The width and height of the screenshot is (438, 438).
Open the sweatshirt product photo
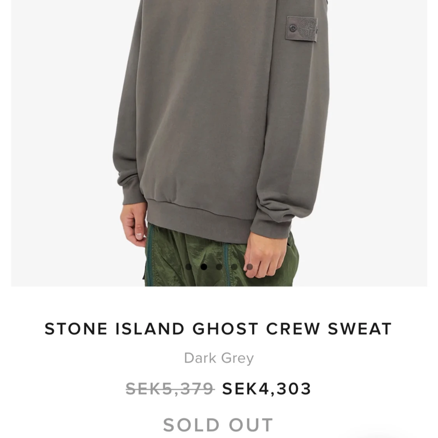219,143
